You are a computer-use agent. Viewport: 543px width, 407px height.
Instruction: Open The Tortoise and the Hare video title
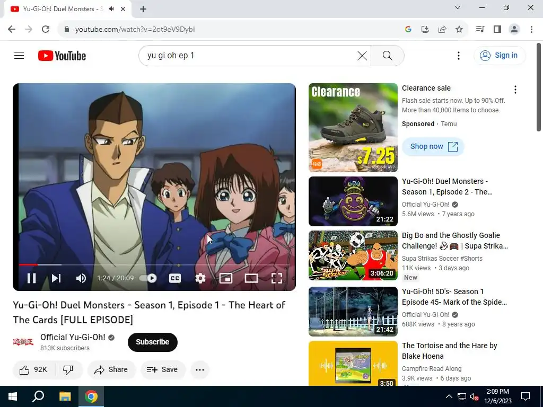pyautogui.click(x=450, y=351)
